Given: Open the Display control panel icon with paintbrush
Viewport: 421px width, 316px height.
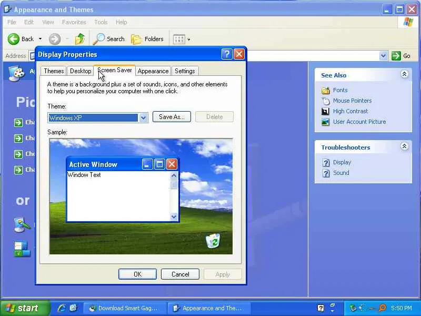Looking at the screenshot, I should 22,225.
